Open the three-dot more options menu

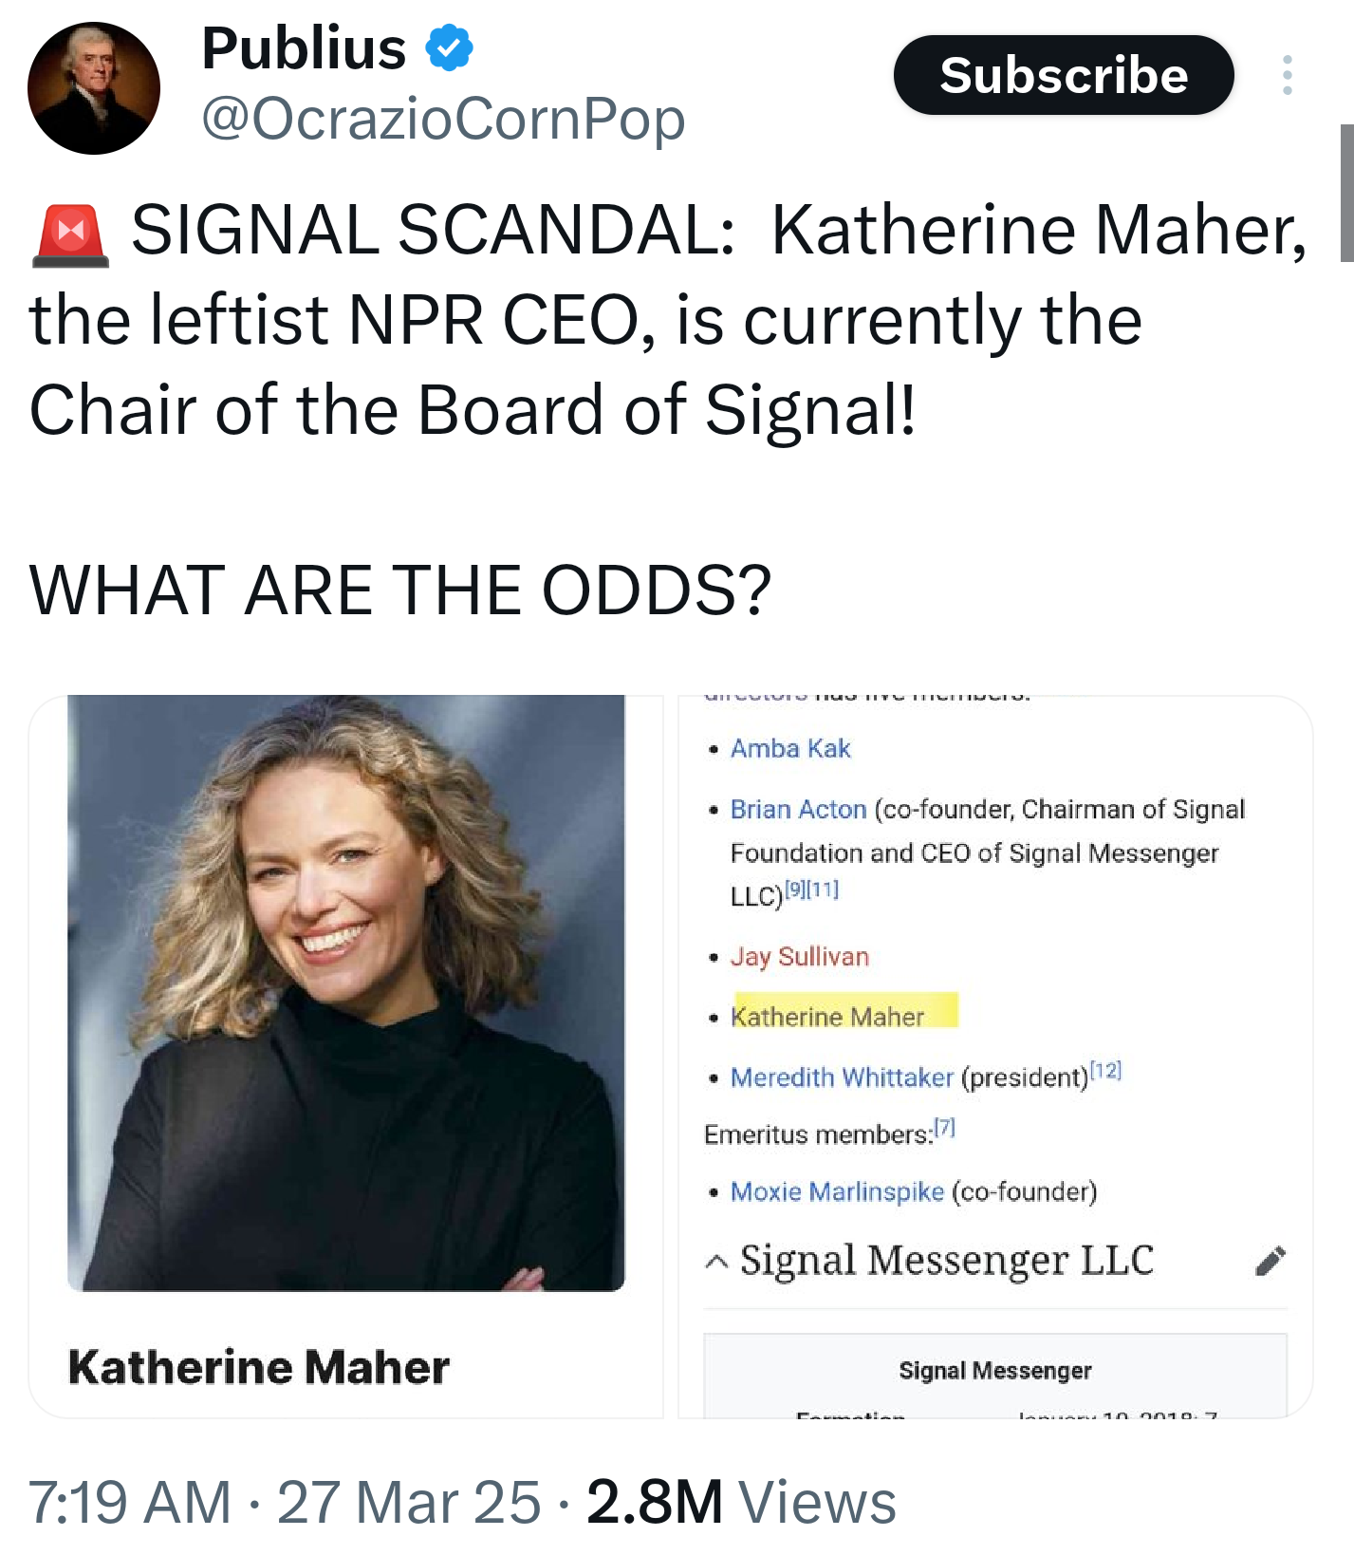click(x=1287, y=75)
